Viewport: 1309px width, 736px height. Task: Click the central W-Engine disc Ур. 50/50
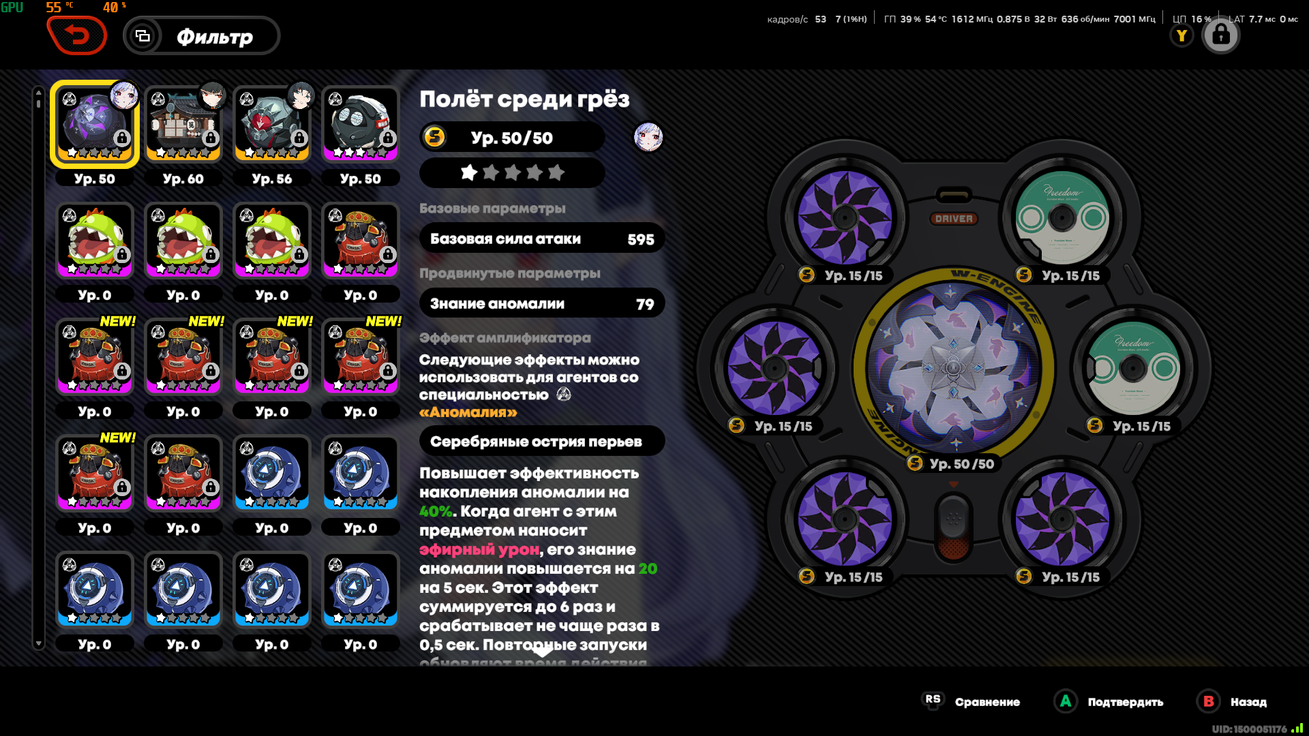(953, 369)
